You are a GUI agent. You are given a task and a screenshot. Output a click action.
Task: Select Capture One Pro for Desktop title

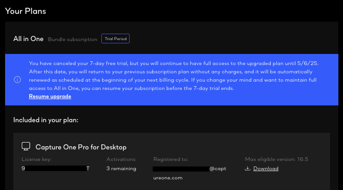[x=81, y=147]
